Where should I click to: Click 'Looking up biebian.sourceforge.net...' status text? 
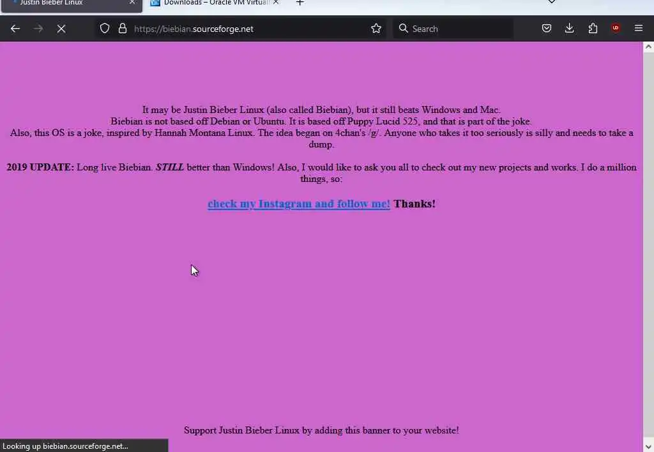(65, 446)
